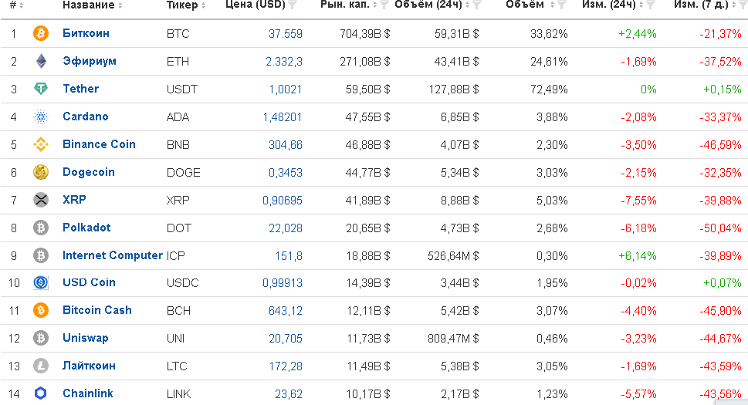Open the Polkadot link
The image size is (748, 405).
tap(86, 228)
